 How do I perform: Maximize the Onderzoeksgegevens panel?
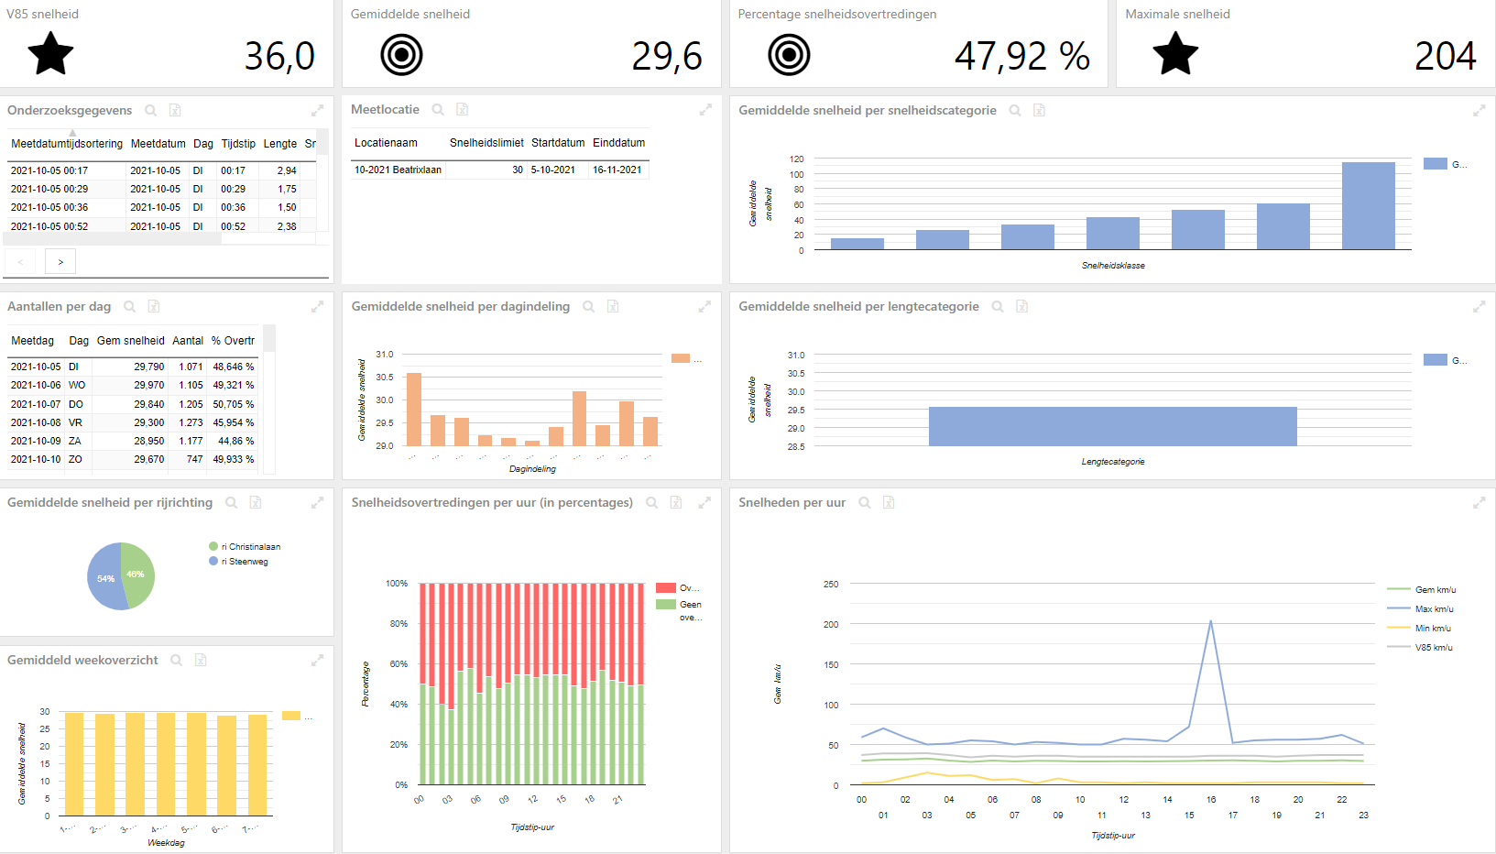(x=317, y=110)
